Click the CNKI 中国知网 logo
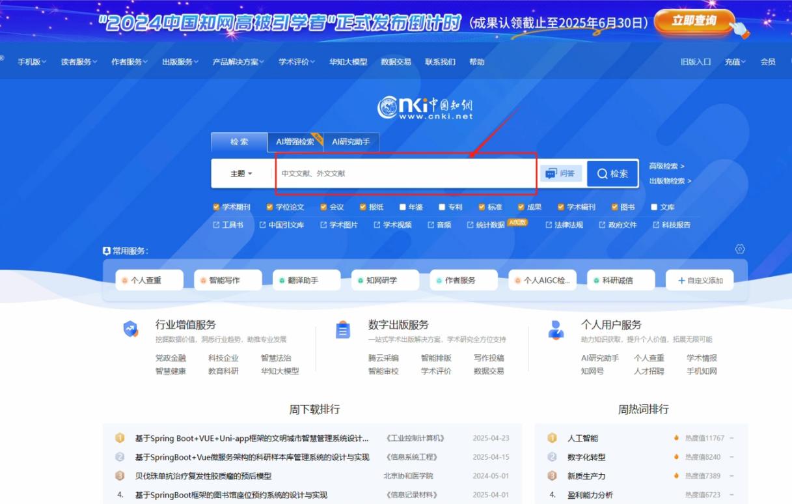 coord(425,107)
